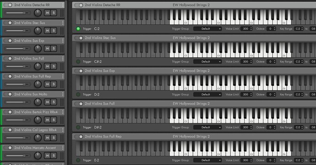Mute the 2nd Violins Sus Molto channel
The image size is (316, 165).
tap(47, 102)
